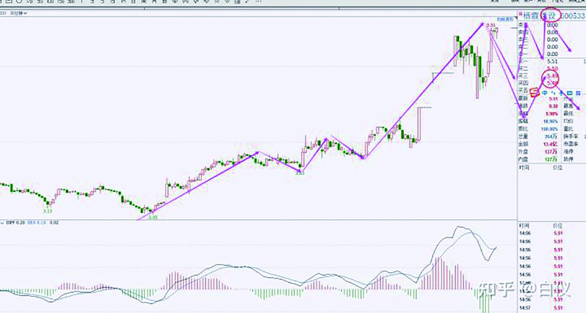Open the Sogou toolbox grid icon
Screen dimensions: 586x313
click(578, 93)
